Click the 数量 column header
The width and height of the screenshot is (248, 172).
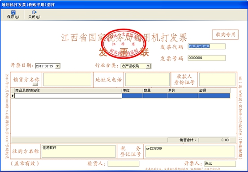155,90
